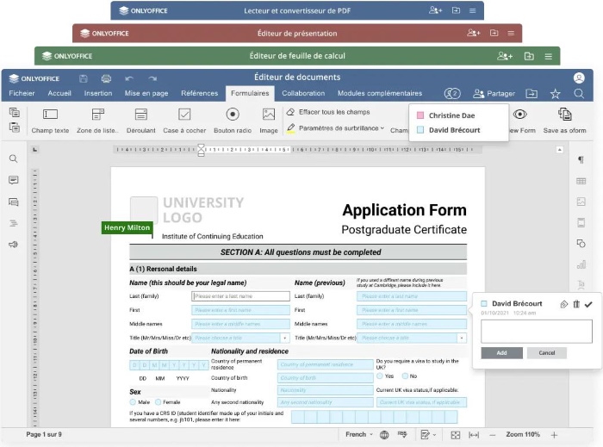
Task: Open paragraph settings in right sidebar
Action: click(581, 160)
